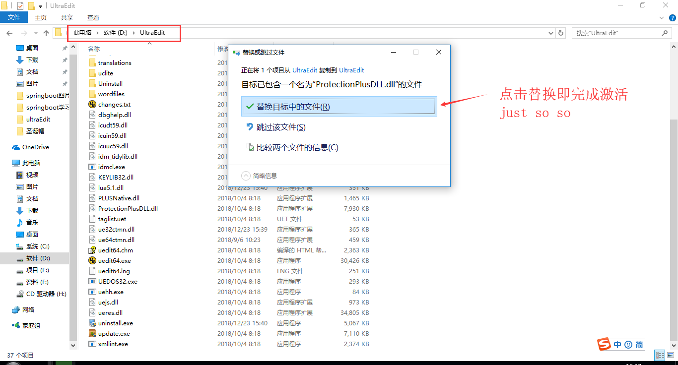Select update.exe file
The image size is (678, 365).
tap(114, 334)
